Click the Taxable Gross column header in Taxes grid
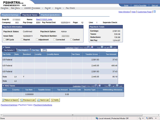The width and height of the screenshot is (160, 120). tap(91, 54)
